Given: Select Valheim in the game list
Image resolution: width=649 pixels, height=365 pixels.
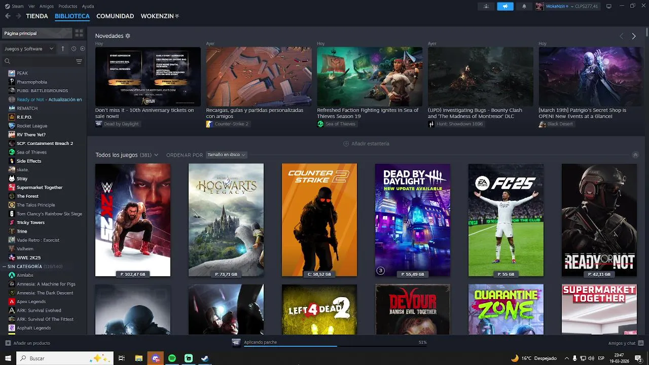Looking at the screenshot, I should [25, 249].
